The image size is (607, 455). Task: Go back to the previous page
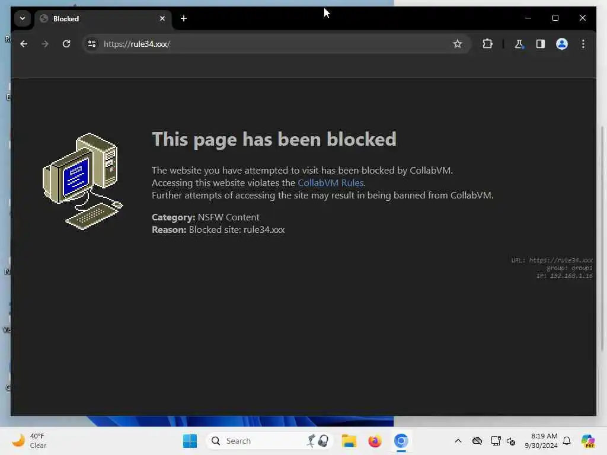(24, 44)
